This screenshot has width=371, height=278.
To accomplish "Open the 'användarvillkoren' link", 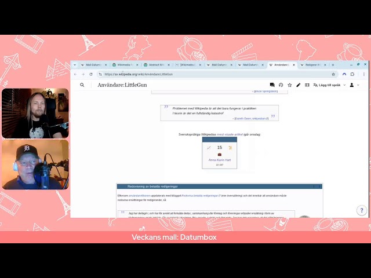I will pyautogui.click(x=138, y=196).
